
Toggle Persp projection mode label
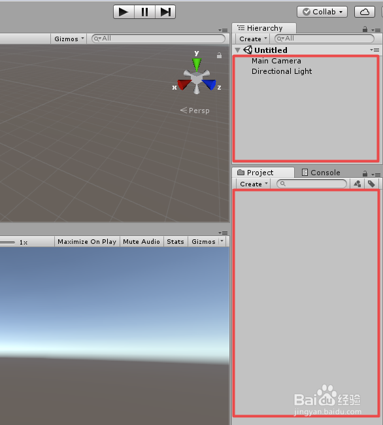pyautogui.click(x=195, y=110)
